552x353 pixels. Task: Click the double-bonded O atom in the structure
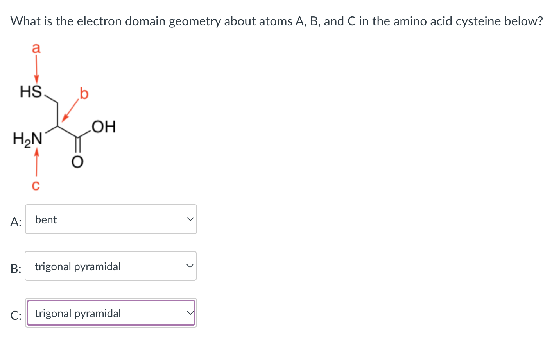[77, 162]
